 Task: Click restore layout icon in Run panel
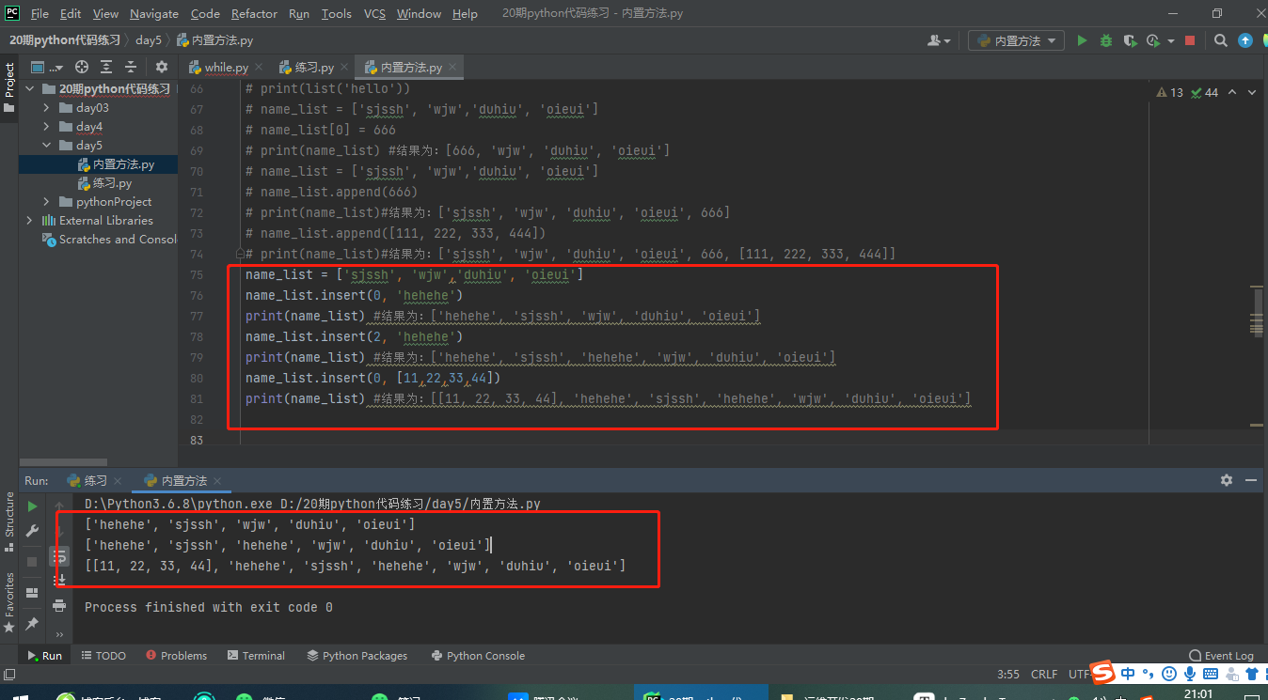coord(32,593)
